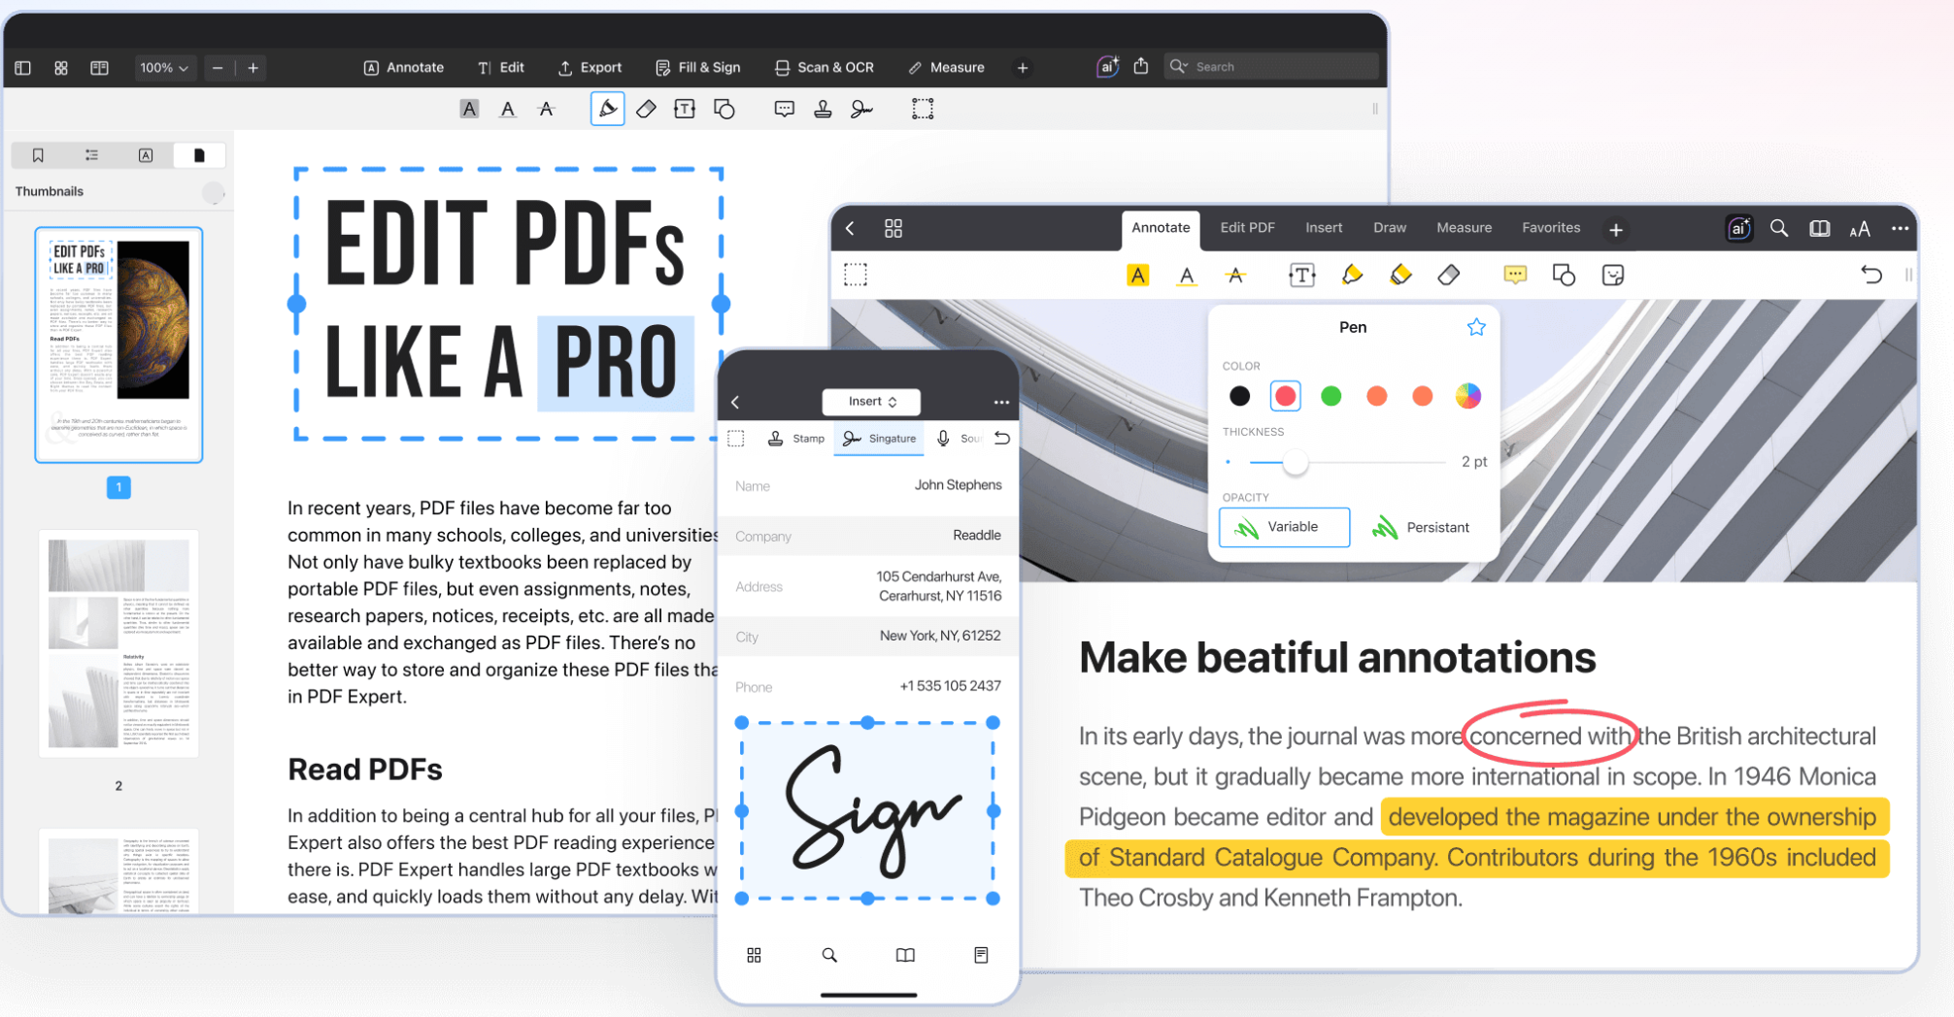Switch to two-page reading view in Mac window
1954x1017 pixels.
tap(99, 68)
